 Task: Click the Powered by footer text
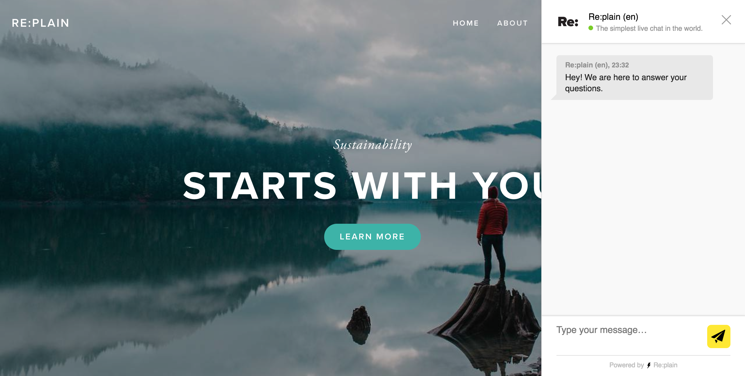coord(626,365)
